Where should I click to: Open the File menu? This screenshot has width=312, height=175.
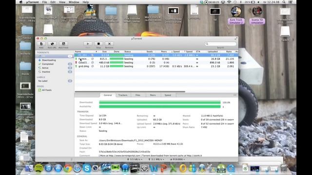pos(44,2)
